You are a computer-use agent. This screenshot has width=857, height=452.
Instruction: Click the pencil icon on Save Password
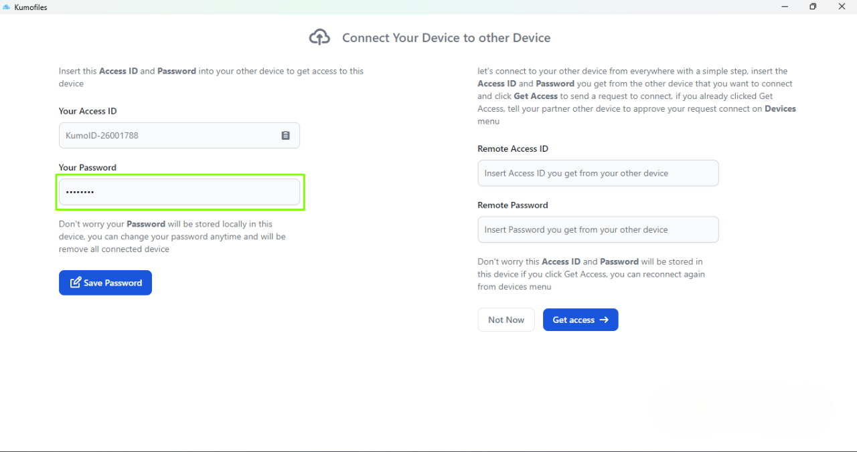pos(76,283)
